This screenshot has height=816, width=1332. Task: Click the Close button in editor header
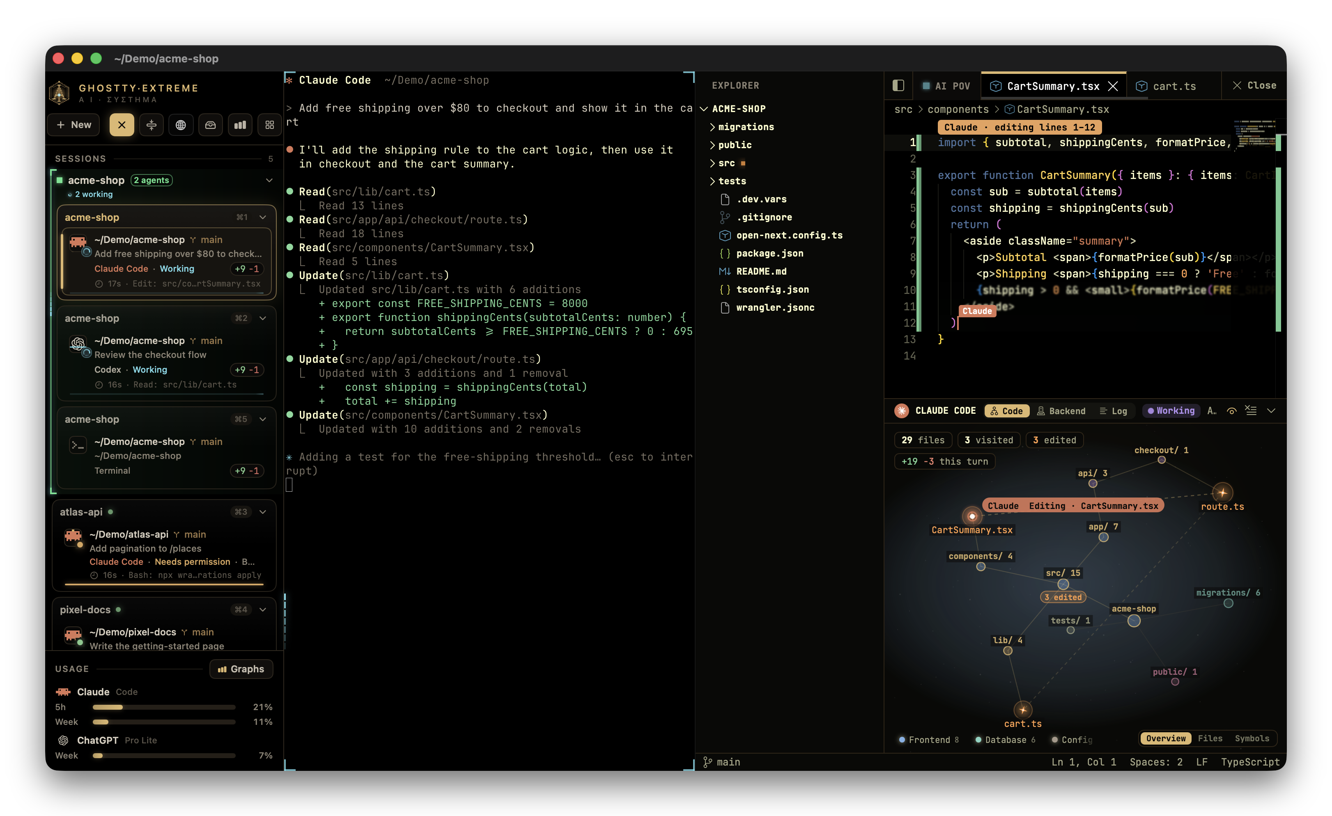pos(1254,85)
